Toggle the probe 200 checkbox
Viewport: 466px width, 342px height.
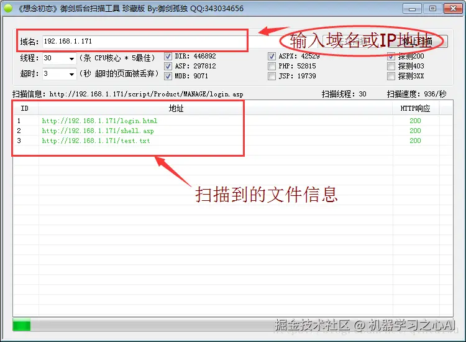point(391,56)
